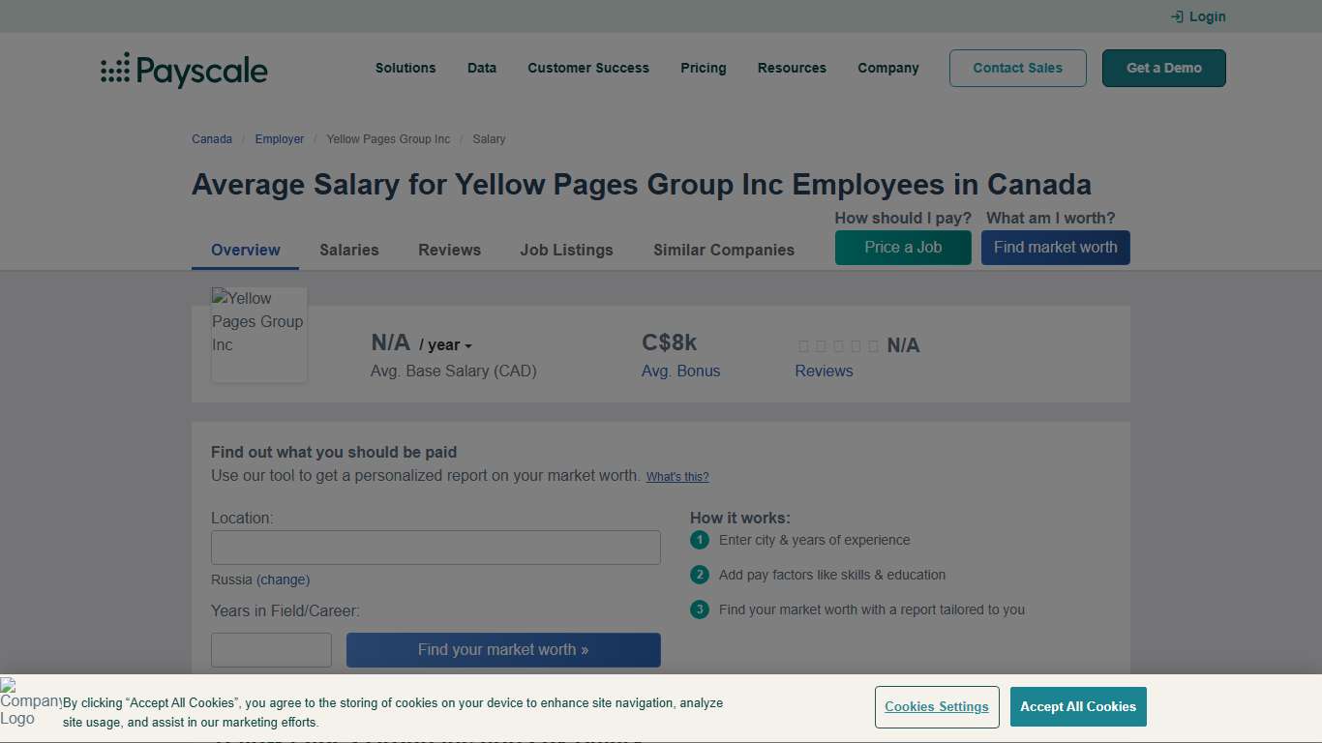Select the last star in the rating row
Viewport: 1322px width, 743px height.
(x=873, y=345)
